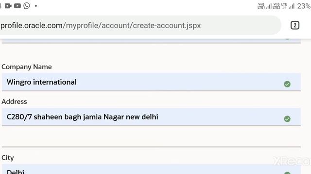Screen dimensions: 311x174
Task: Click the Company Name label
Action: point(27,67)
